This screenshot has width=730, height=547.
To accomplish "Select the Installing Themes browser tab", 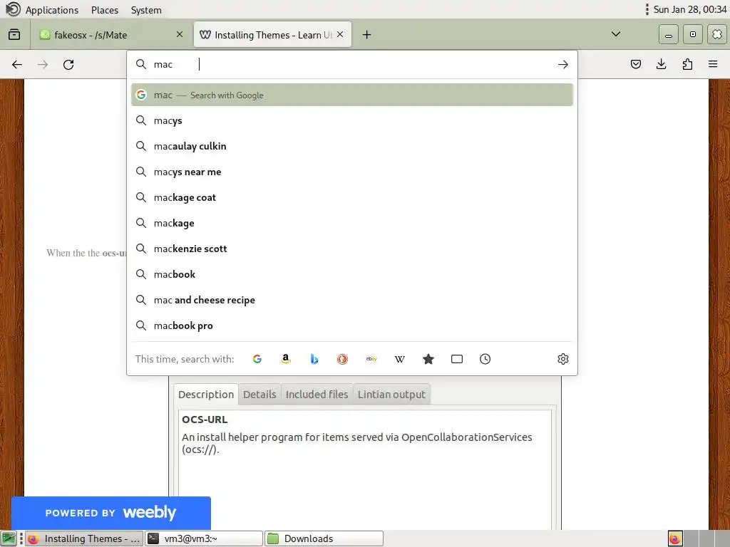I will pyautogui.click(x=272, y=34).
